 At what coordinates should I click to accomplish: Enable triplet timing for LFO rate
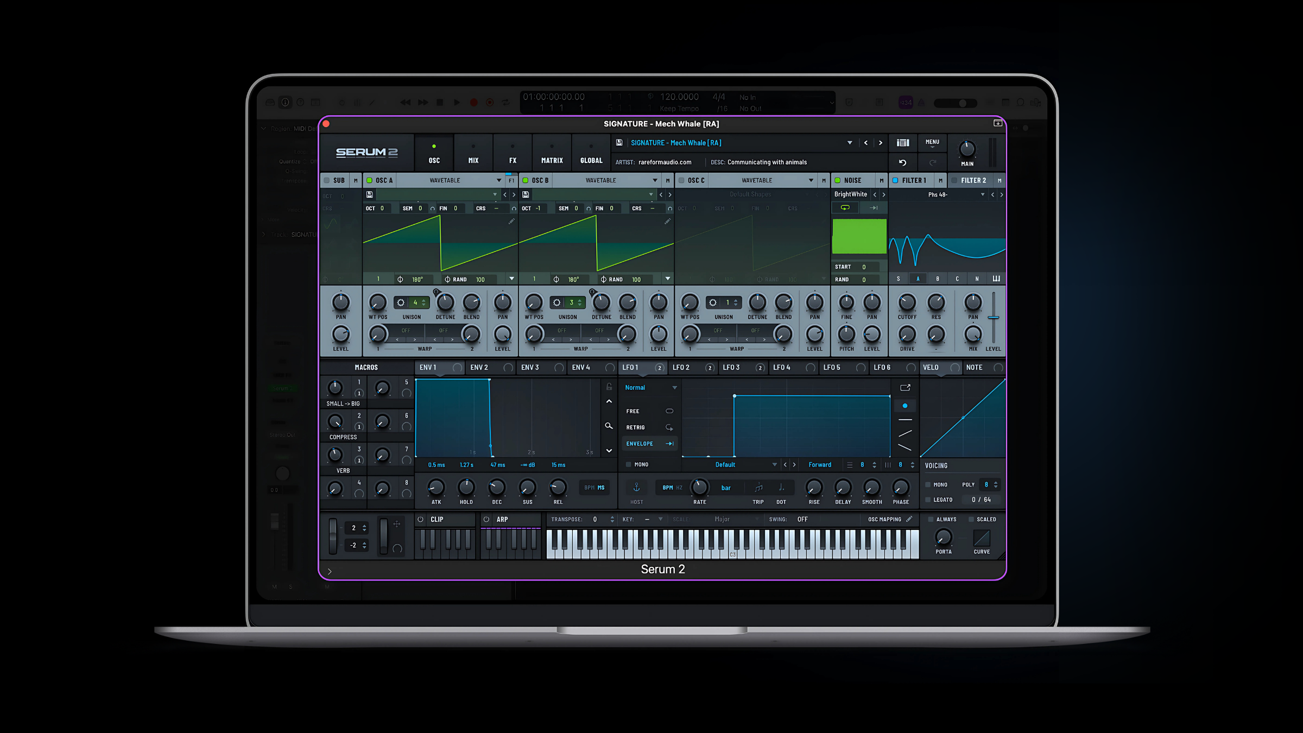(x=758, y=488)
